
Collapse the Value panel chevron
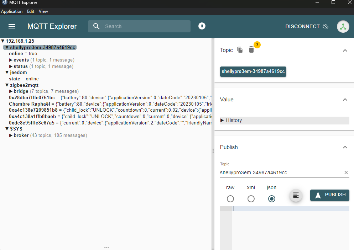[345, 100]
